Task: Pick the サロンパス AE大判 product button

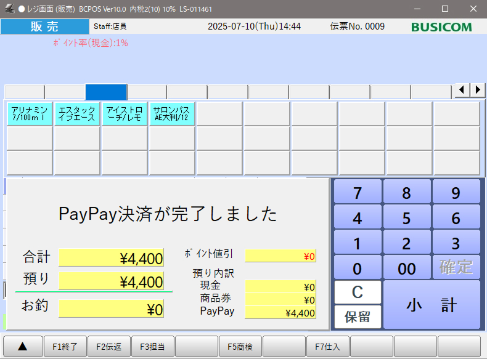Action: (x=172, y=114)
